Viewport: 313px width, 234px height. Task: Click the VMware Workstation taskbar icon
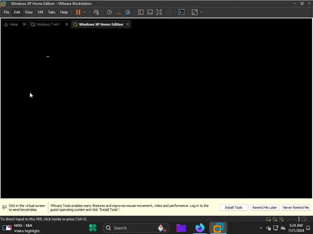[218, 228]
